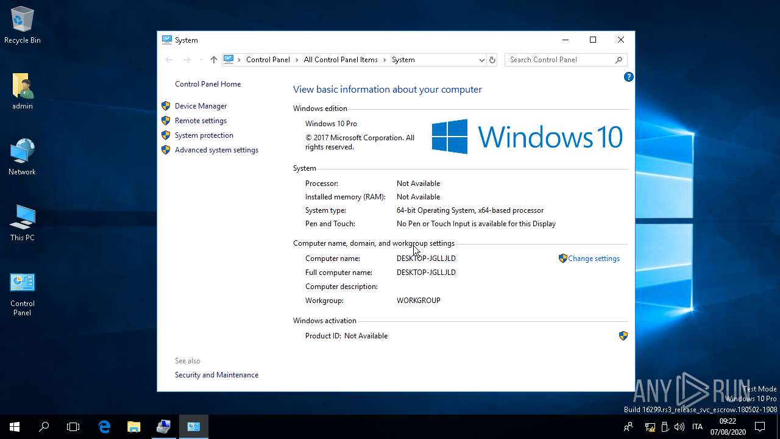Select admin folder desktop icon
780x439 pixels.
23,91
